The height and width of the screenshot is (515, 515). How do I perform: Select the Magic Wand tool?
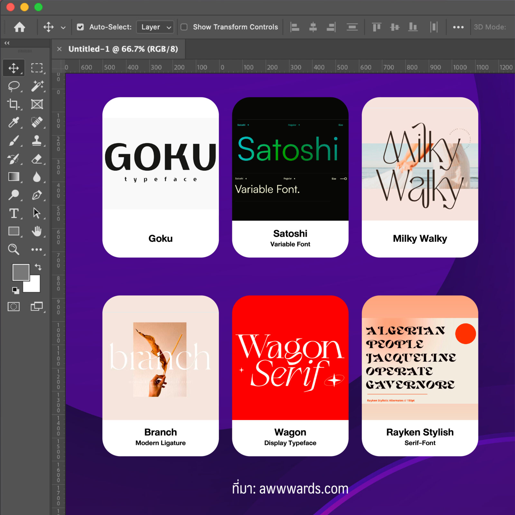click(37, 86)
